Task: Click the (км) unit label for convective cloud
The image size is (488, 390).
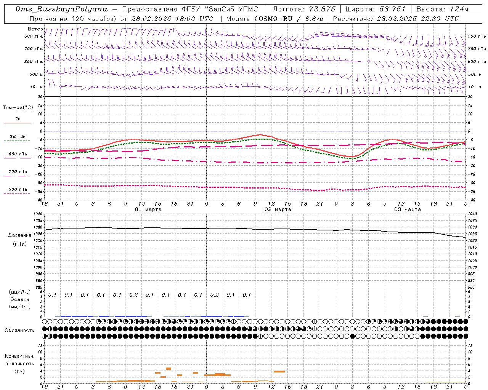Action: pos(19,371)
